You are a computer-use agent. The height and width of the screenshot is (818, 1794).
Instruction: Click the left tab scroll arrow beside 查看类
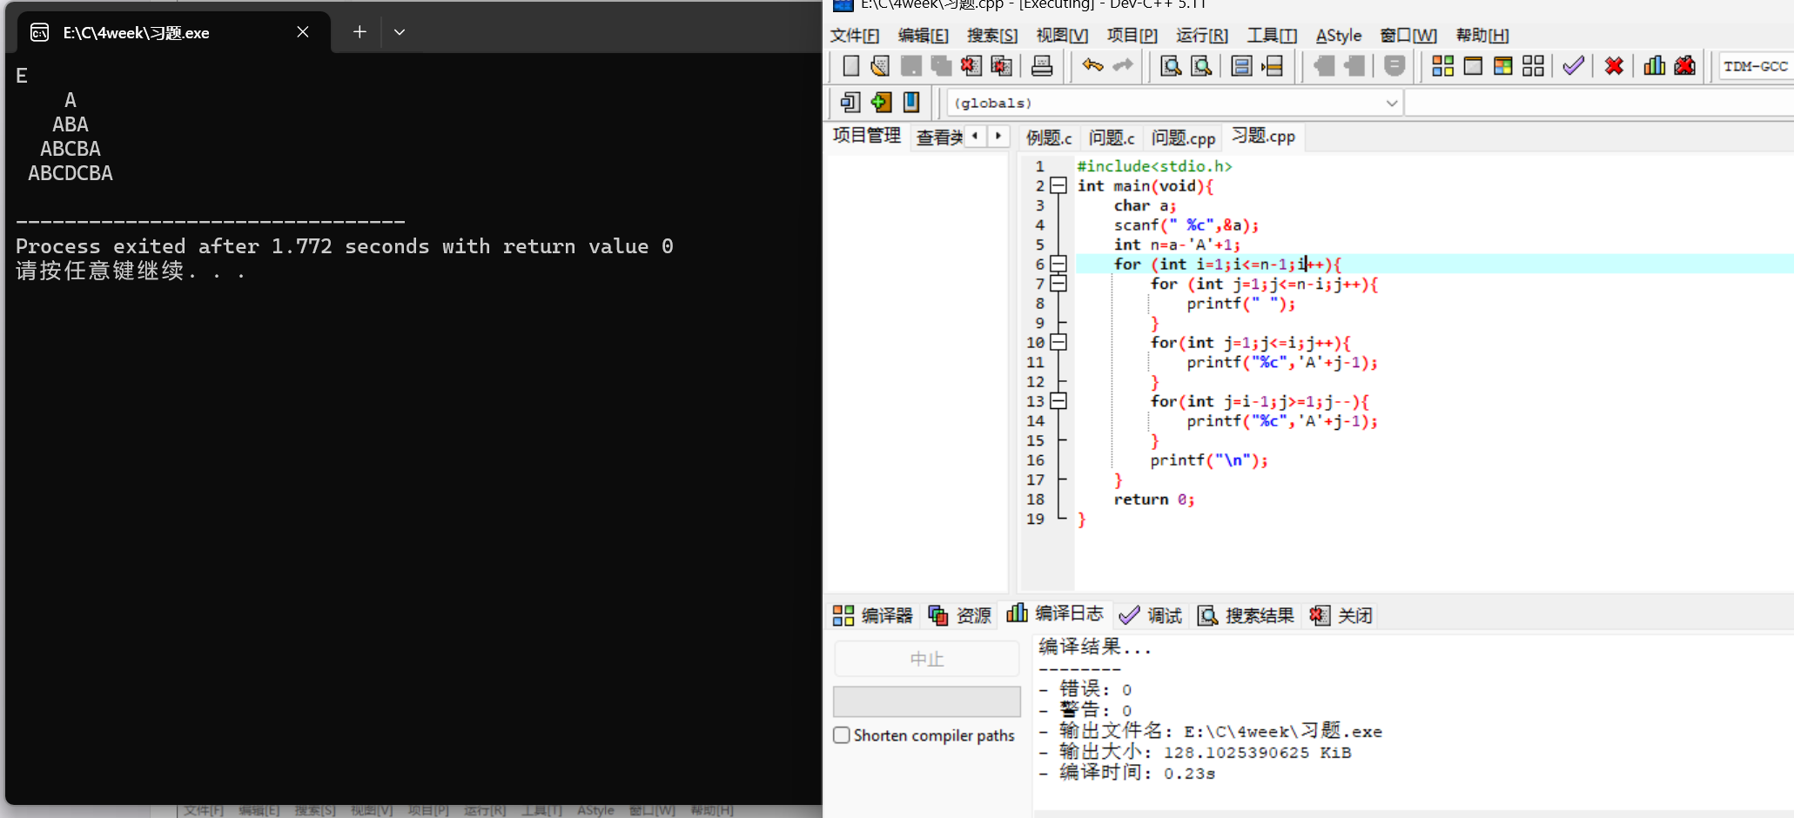click(x=976, y=136)
